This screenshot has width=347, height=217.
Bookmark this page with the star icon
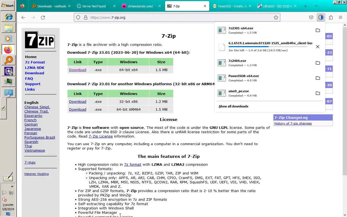[x=276, y=17]
